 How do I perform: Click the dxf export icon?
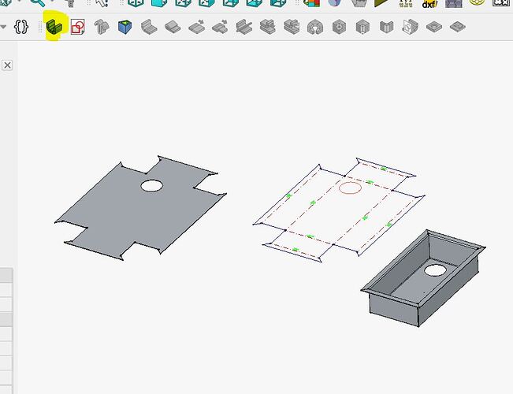tap(430, 4)
